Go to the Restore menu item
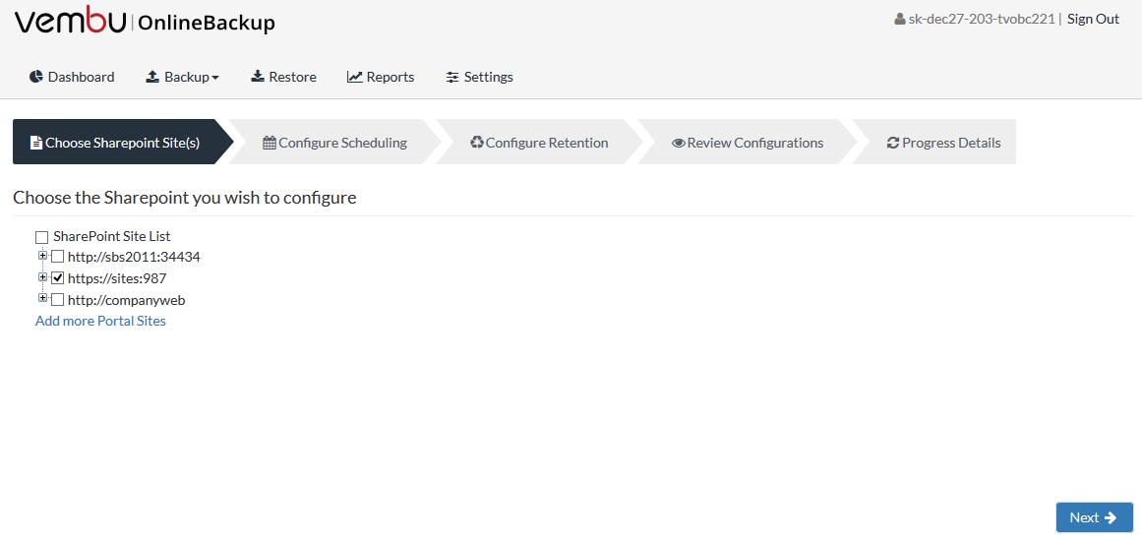This screenshot has width=1142, height=541. (284, 77)
